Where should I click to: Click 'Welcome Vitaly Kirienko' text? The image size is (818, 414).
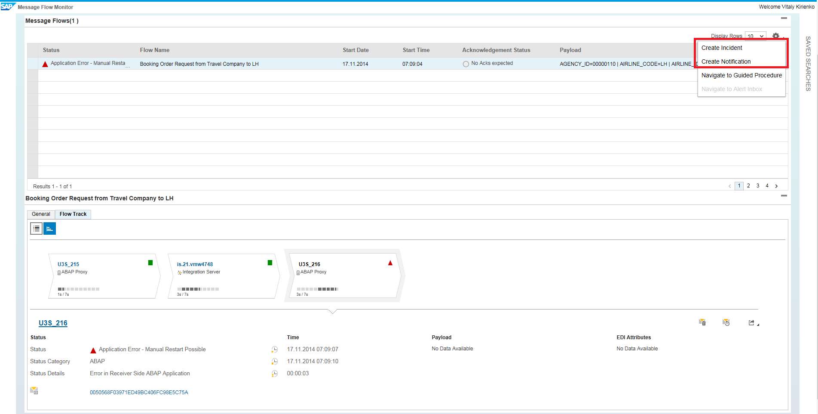(x=786, y=7)
